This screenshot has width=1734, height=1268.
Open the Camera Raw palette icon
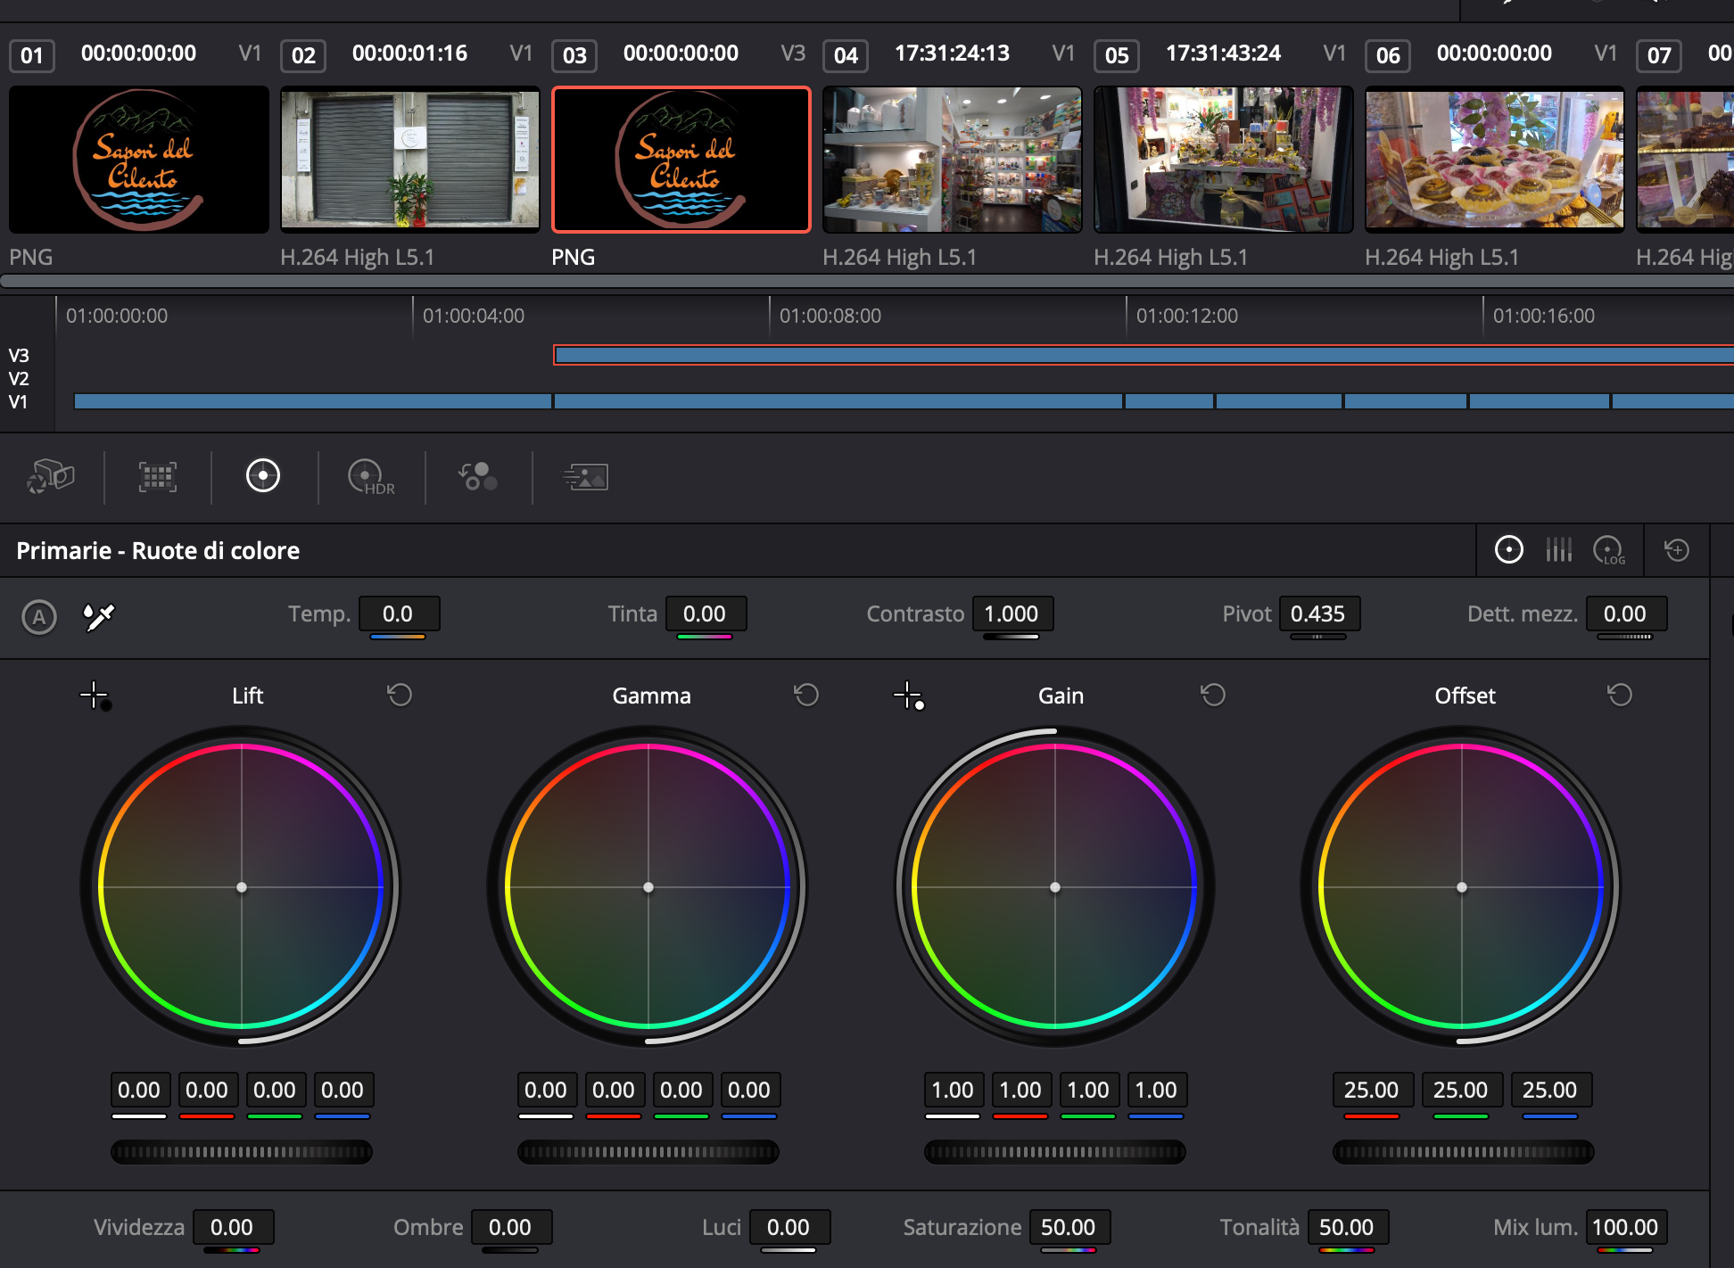pyautogui.click(x=51, y=476)
